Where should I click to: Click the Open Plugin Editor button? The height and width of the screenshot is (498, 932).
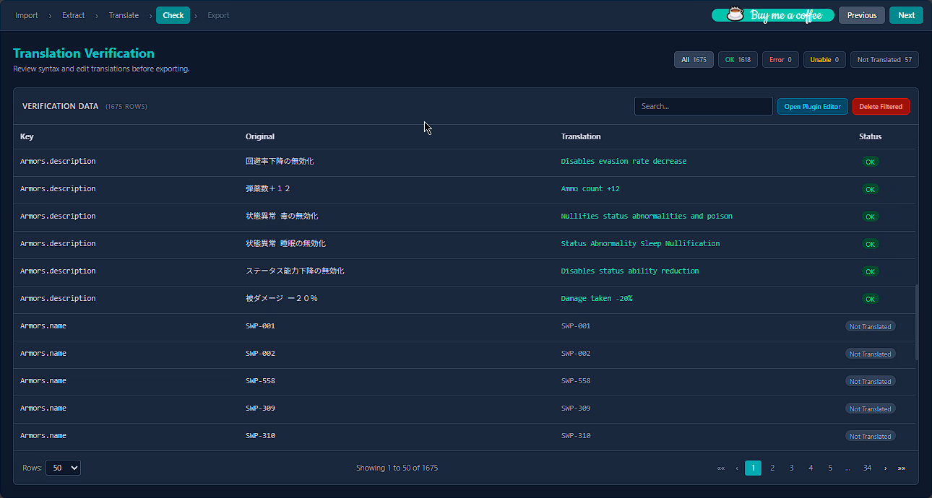[812, 107]
